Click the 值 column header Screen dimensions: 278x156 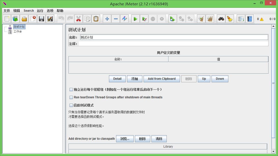[x=218, y=59]
